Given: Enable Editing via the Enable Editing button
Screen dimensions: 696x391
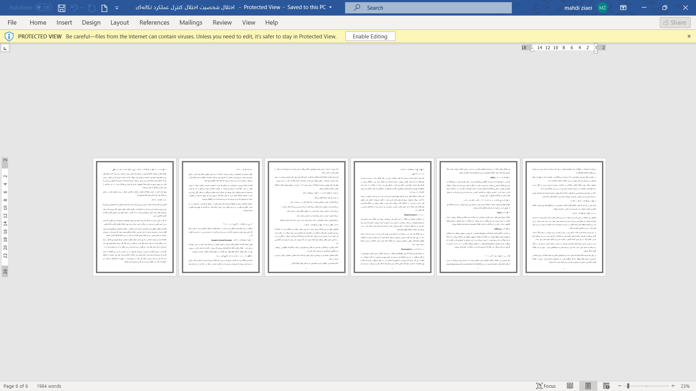Looking at the screenshot, I should pyautogui.click(x=370, y=36).
